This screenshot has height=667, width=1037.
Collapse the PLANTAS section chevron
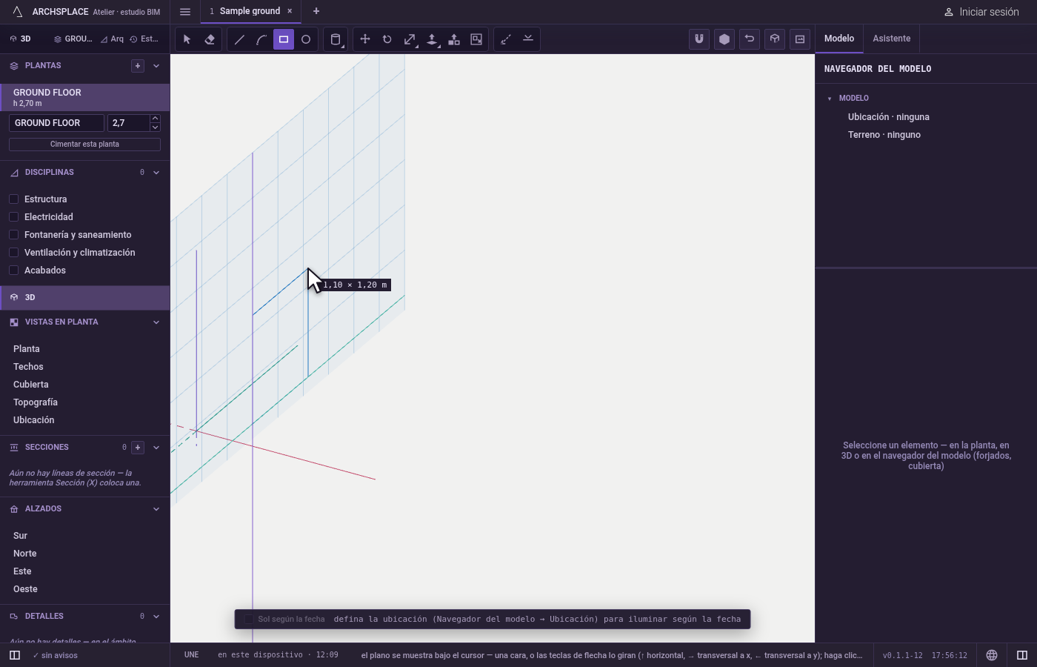156,66
